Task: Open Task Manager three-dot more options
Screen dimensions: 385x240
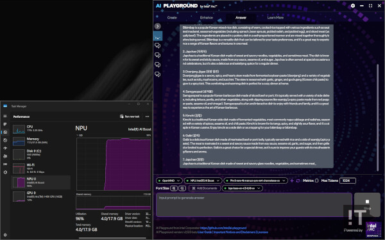Action: click(147, 116)
